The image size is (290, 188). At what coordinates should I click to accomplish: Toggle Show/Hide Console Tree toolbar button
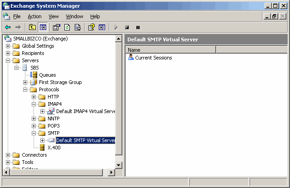click(x=43, y=27)
